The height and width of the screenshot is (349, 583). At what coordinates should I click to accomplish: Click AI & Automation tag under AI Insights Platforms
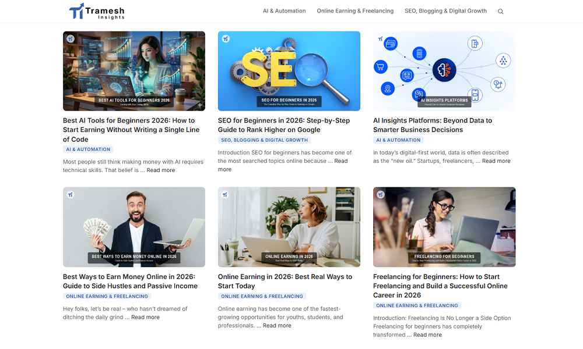[398, 140]
